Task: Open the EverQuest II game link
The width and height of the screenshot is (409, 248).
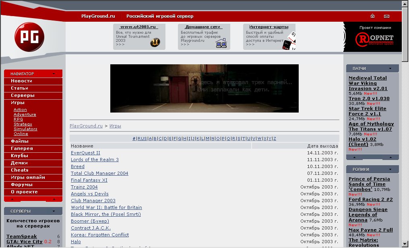Action: 86,153
